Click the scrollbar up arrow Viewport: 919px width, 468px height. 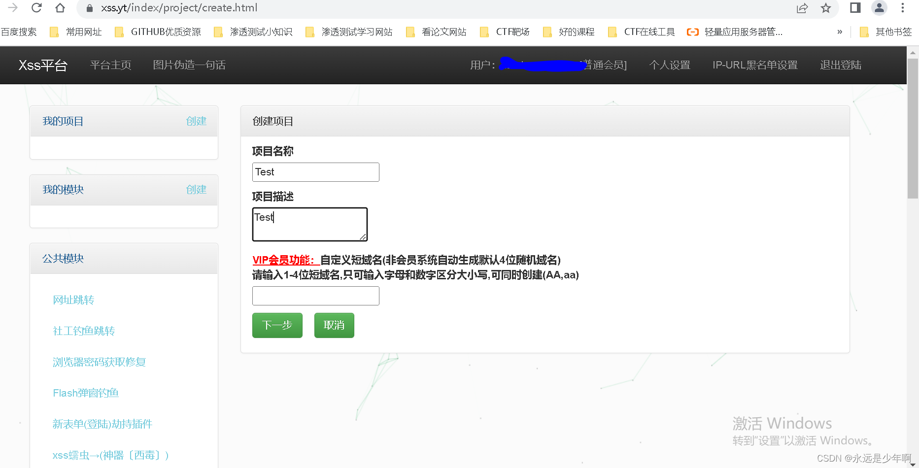point(913,52)
